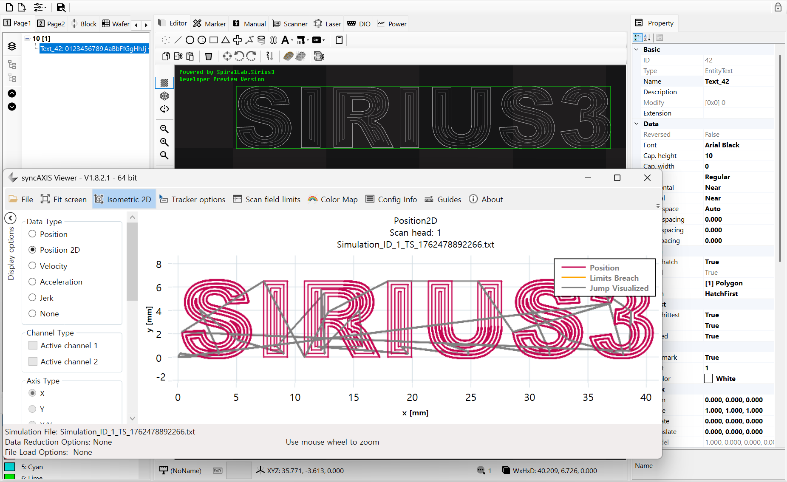Select the Velocity data type radio button
This screenshot has height=482, width=787.
(x=32, y=266)
